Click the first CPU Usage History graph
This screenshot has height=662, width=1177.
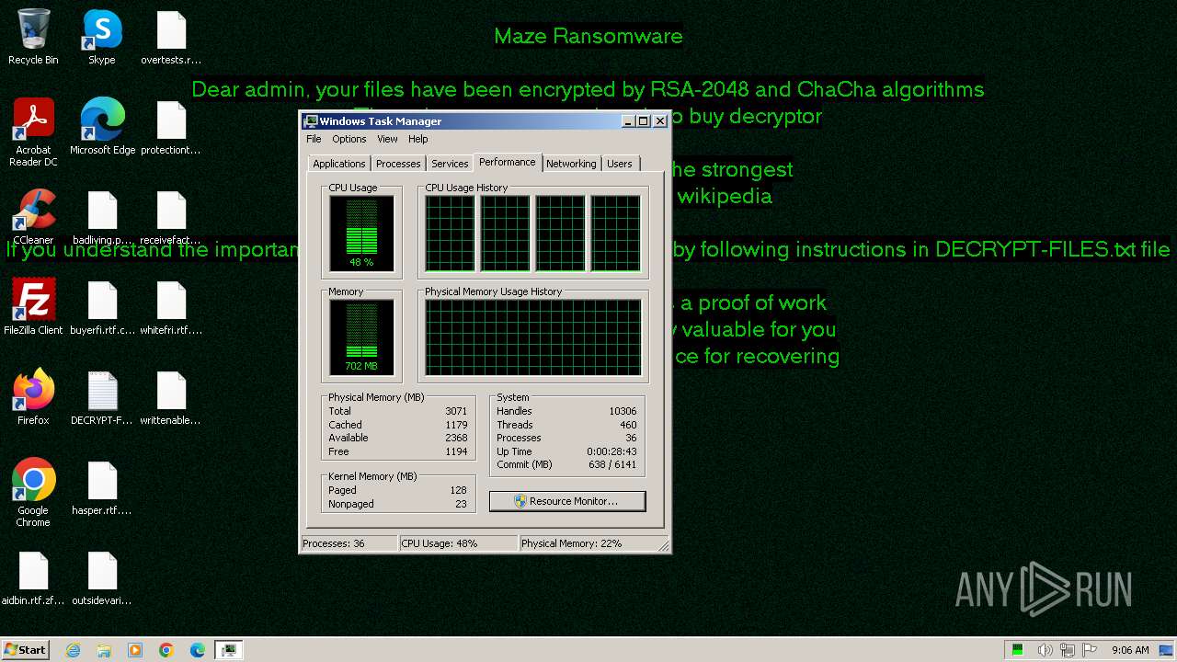point(450,234)
